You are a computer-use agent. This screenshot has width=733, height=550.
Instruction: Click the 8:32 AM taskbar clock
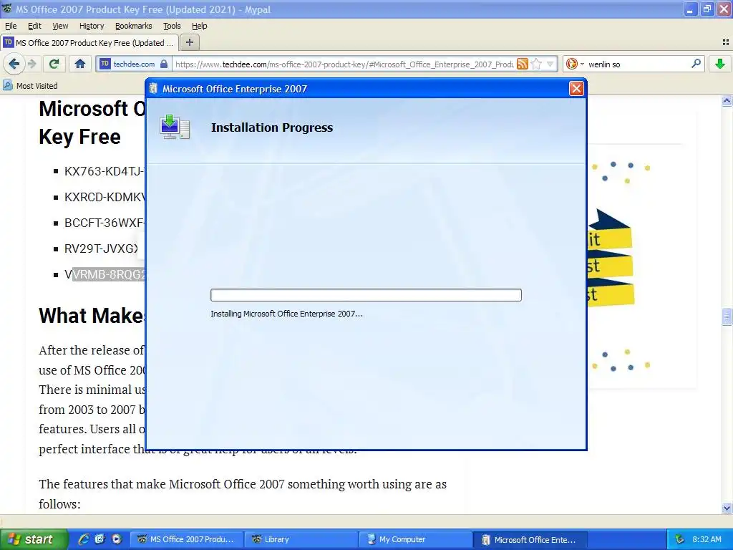point(707,539)
